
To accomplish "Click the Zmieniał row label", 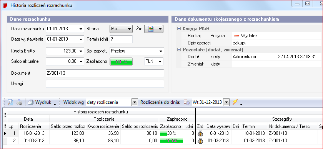I will 195,64.
